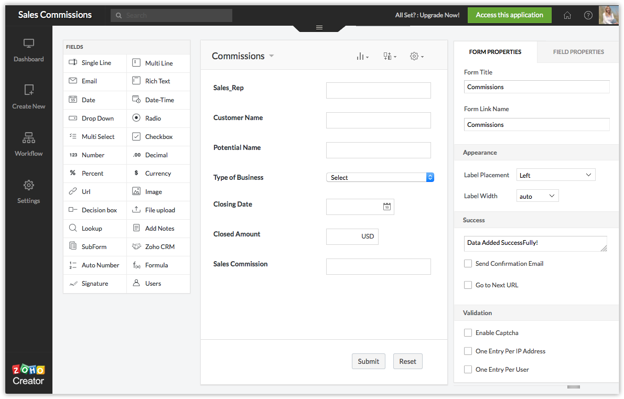Image resolution: width=624 pixels, height=399 pixels.
Task: Switch to the Field Properties tab
Action: (578, 52)
